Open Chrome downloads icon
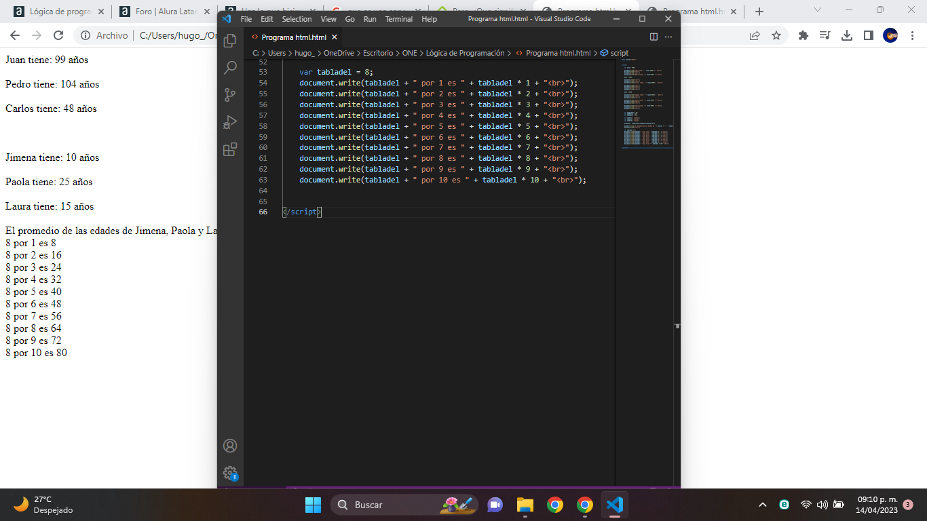Screen dimensions: 927x521 tap(847, 35)
